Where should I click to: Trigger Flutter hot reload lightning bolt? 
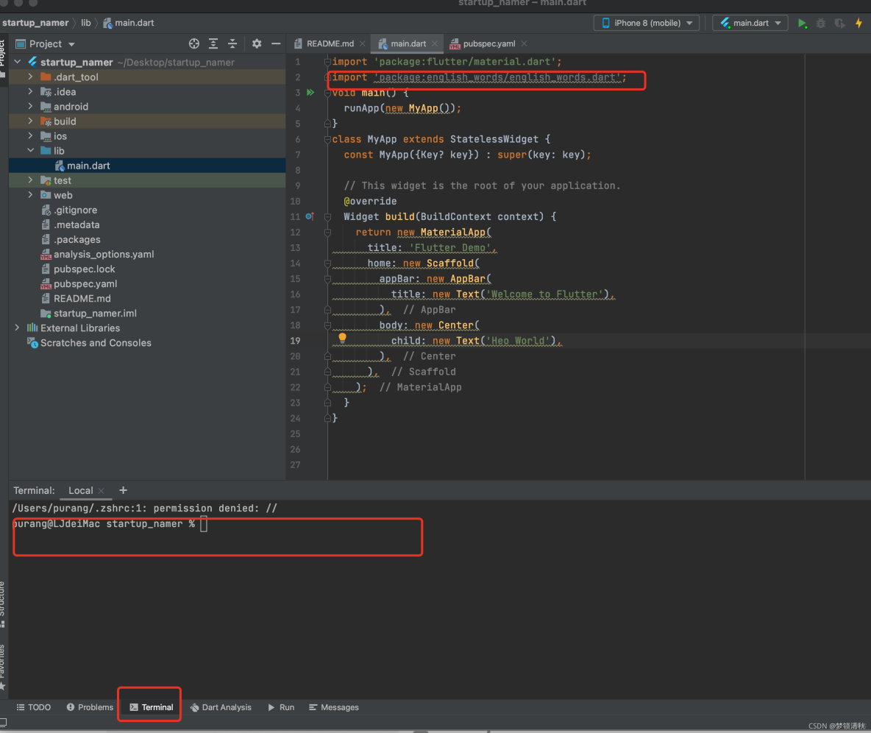tap(859, 23)
